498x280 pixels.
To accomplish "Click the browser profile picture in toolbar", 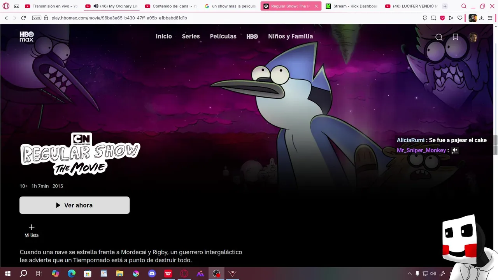I will (472, 18).
